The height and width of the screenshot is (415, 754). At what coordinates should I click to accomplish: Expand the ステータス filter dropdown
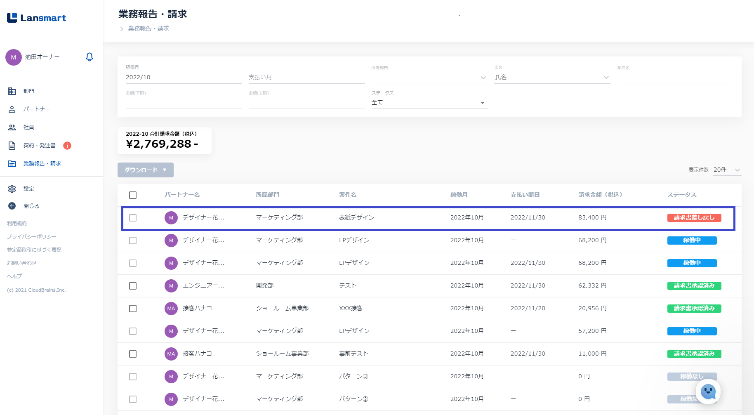[x=429, y=103]
